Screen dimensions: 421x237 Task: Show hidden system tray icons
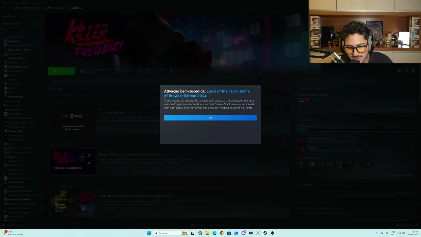click(377, 233)
